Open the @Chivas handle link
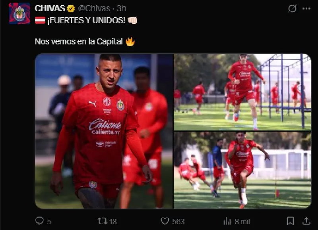This screenshot has height=230, width=318. [x=94, y=8]
